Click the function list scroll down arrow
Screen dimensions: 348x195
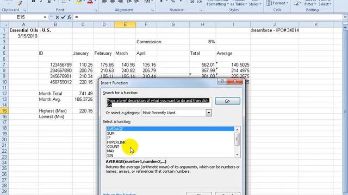(x=237, y=154)
